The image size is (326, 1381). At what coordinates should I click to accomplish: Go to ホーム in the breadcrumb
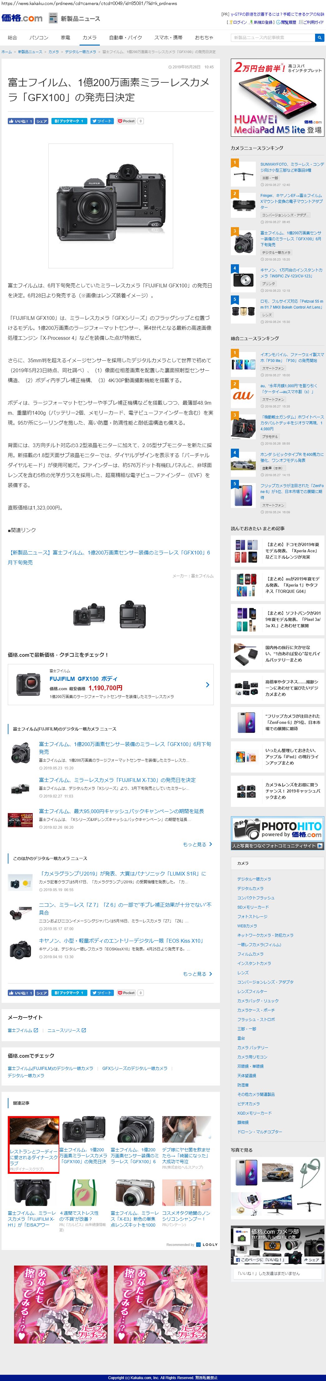(x=7, y=52)
